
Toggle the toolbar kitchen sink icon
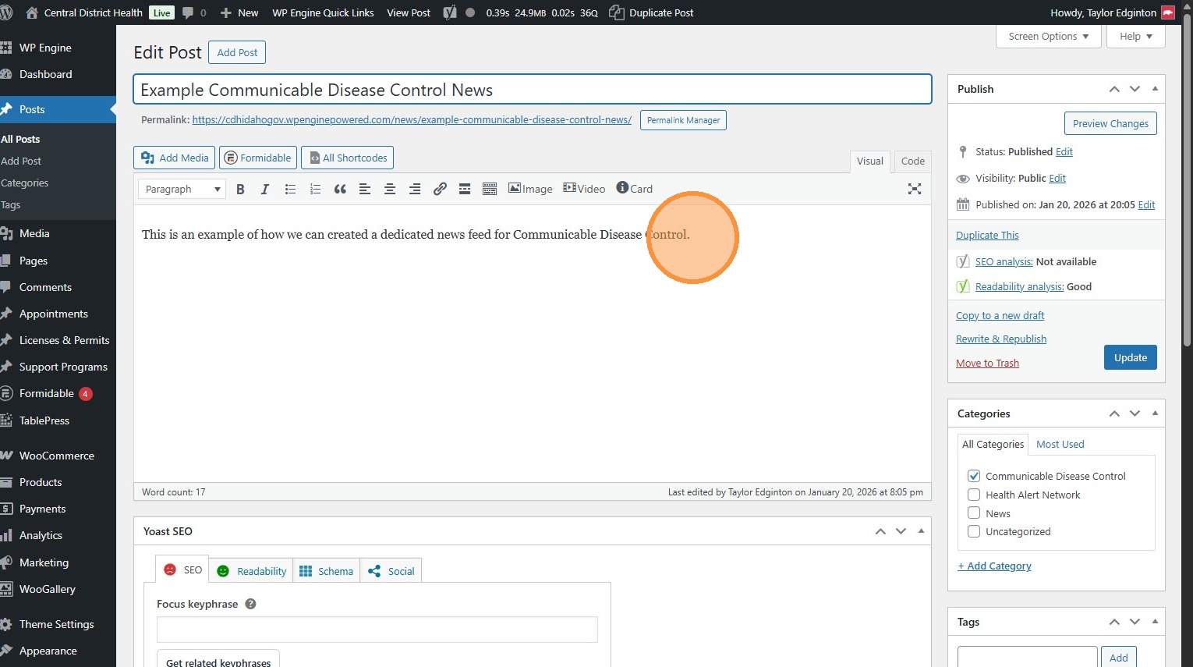click(x=490, y=189)
